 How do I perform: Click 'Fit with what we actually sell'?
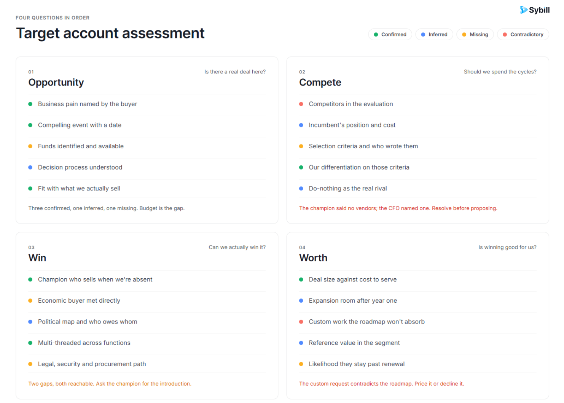(x=79, y=189)
